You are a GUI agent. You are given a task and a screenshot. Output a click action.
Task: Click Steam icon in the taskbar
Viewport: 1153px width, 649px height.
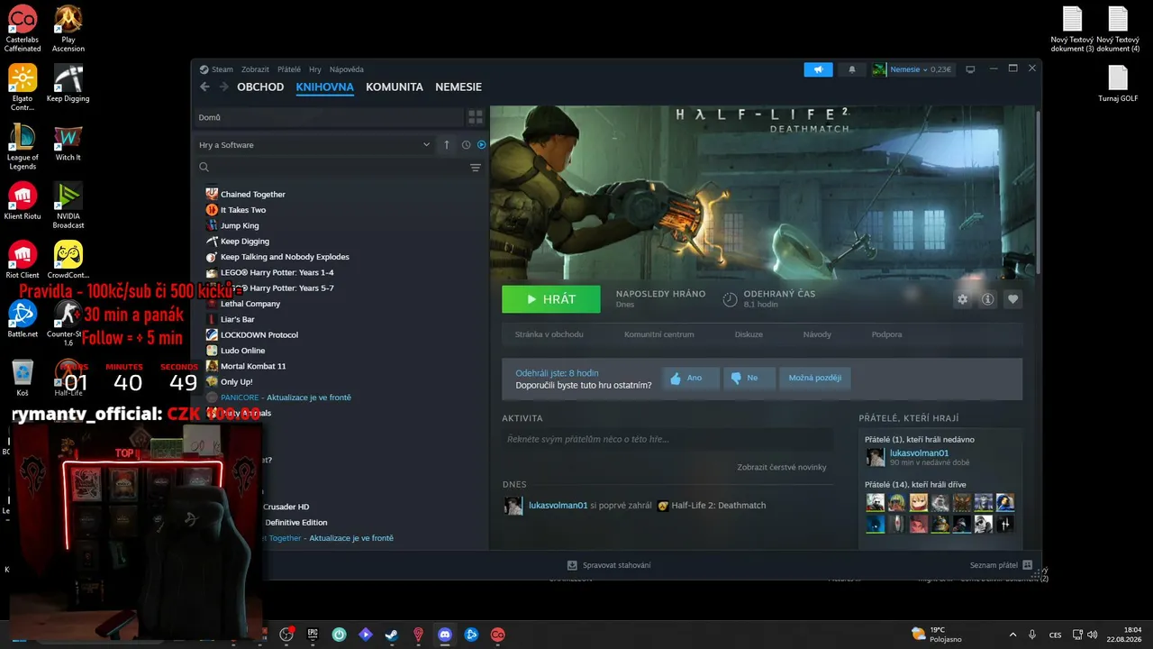click(391, 635)
